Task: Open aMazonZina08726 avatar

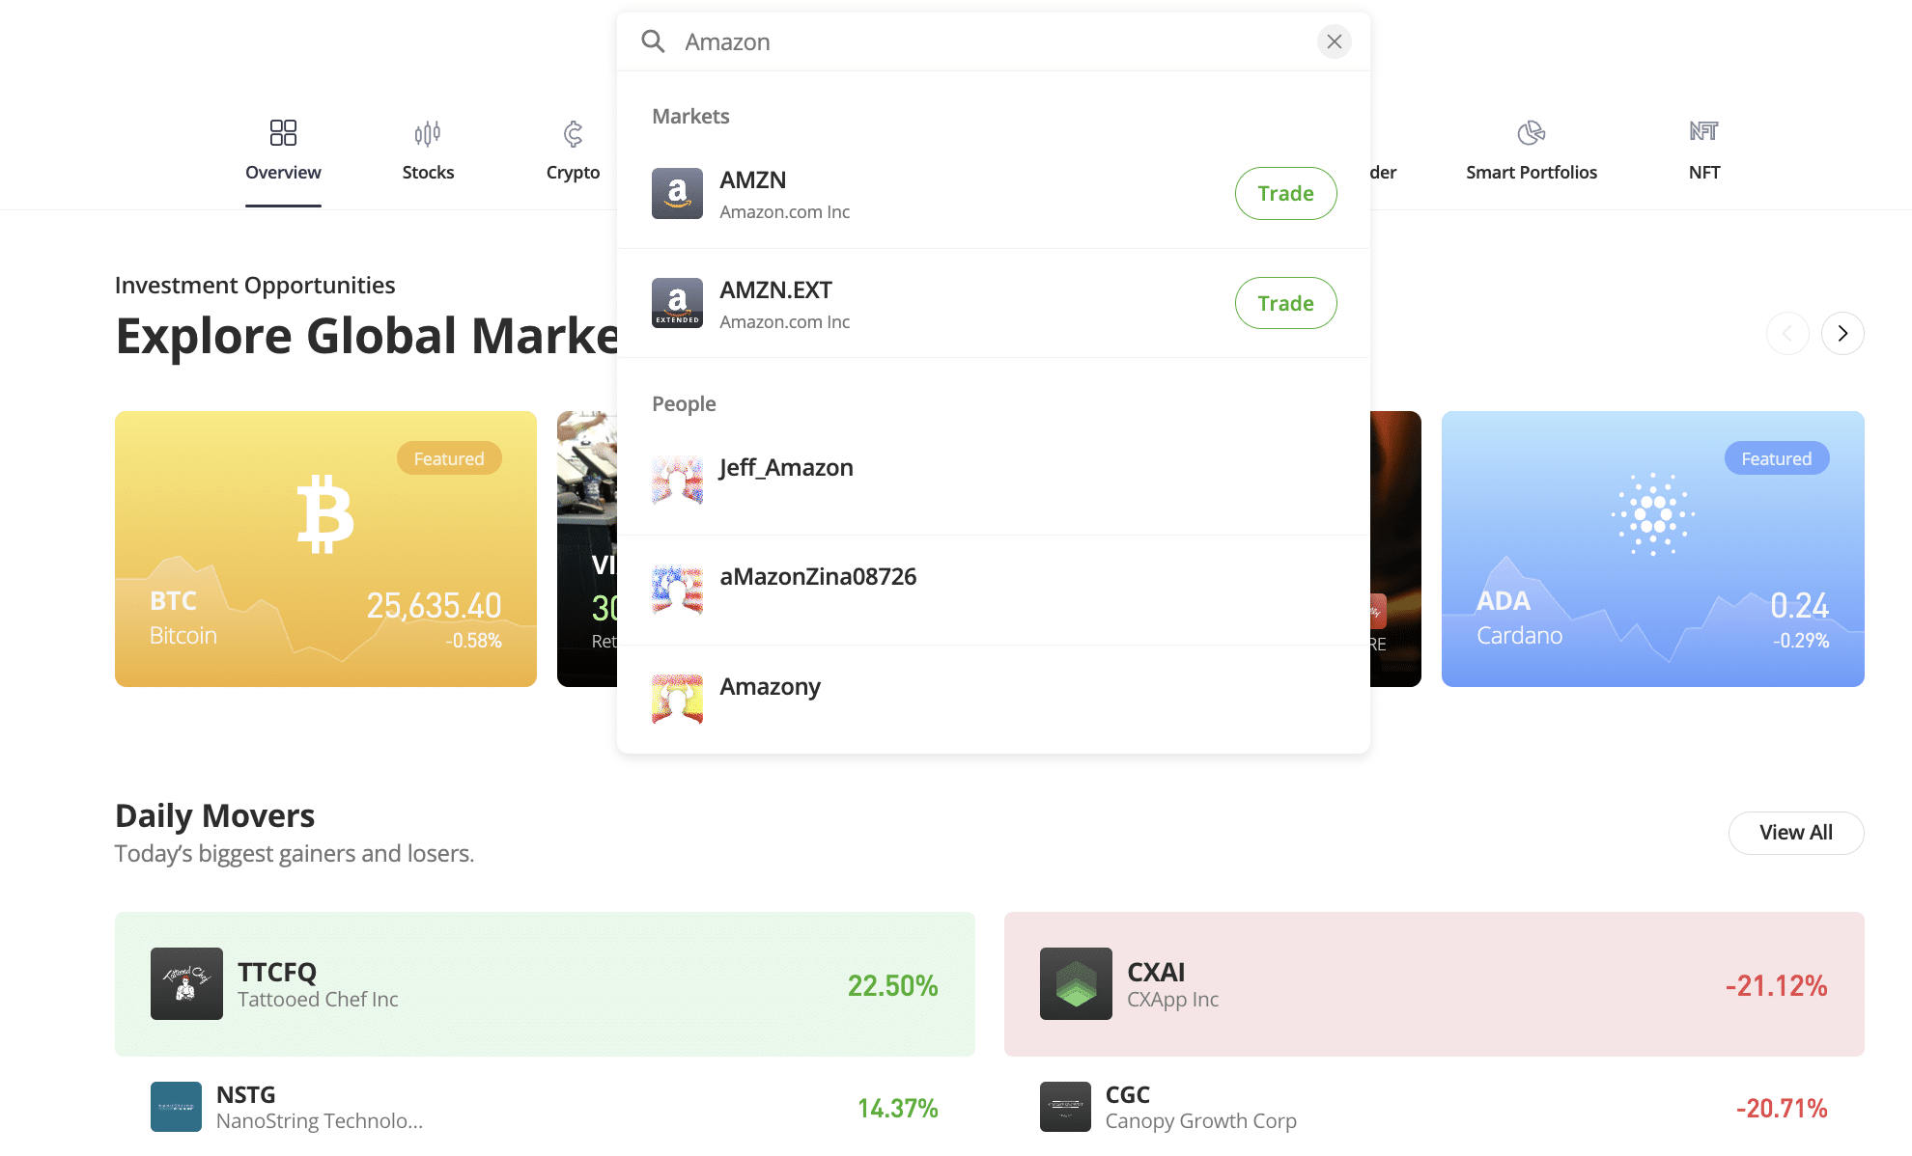Action: [677, 590]
